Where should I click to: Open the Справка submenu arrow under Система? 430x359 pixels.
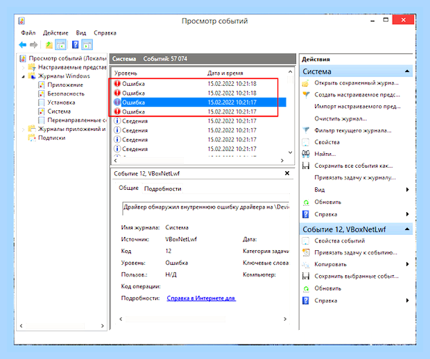(408, 214)
